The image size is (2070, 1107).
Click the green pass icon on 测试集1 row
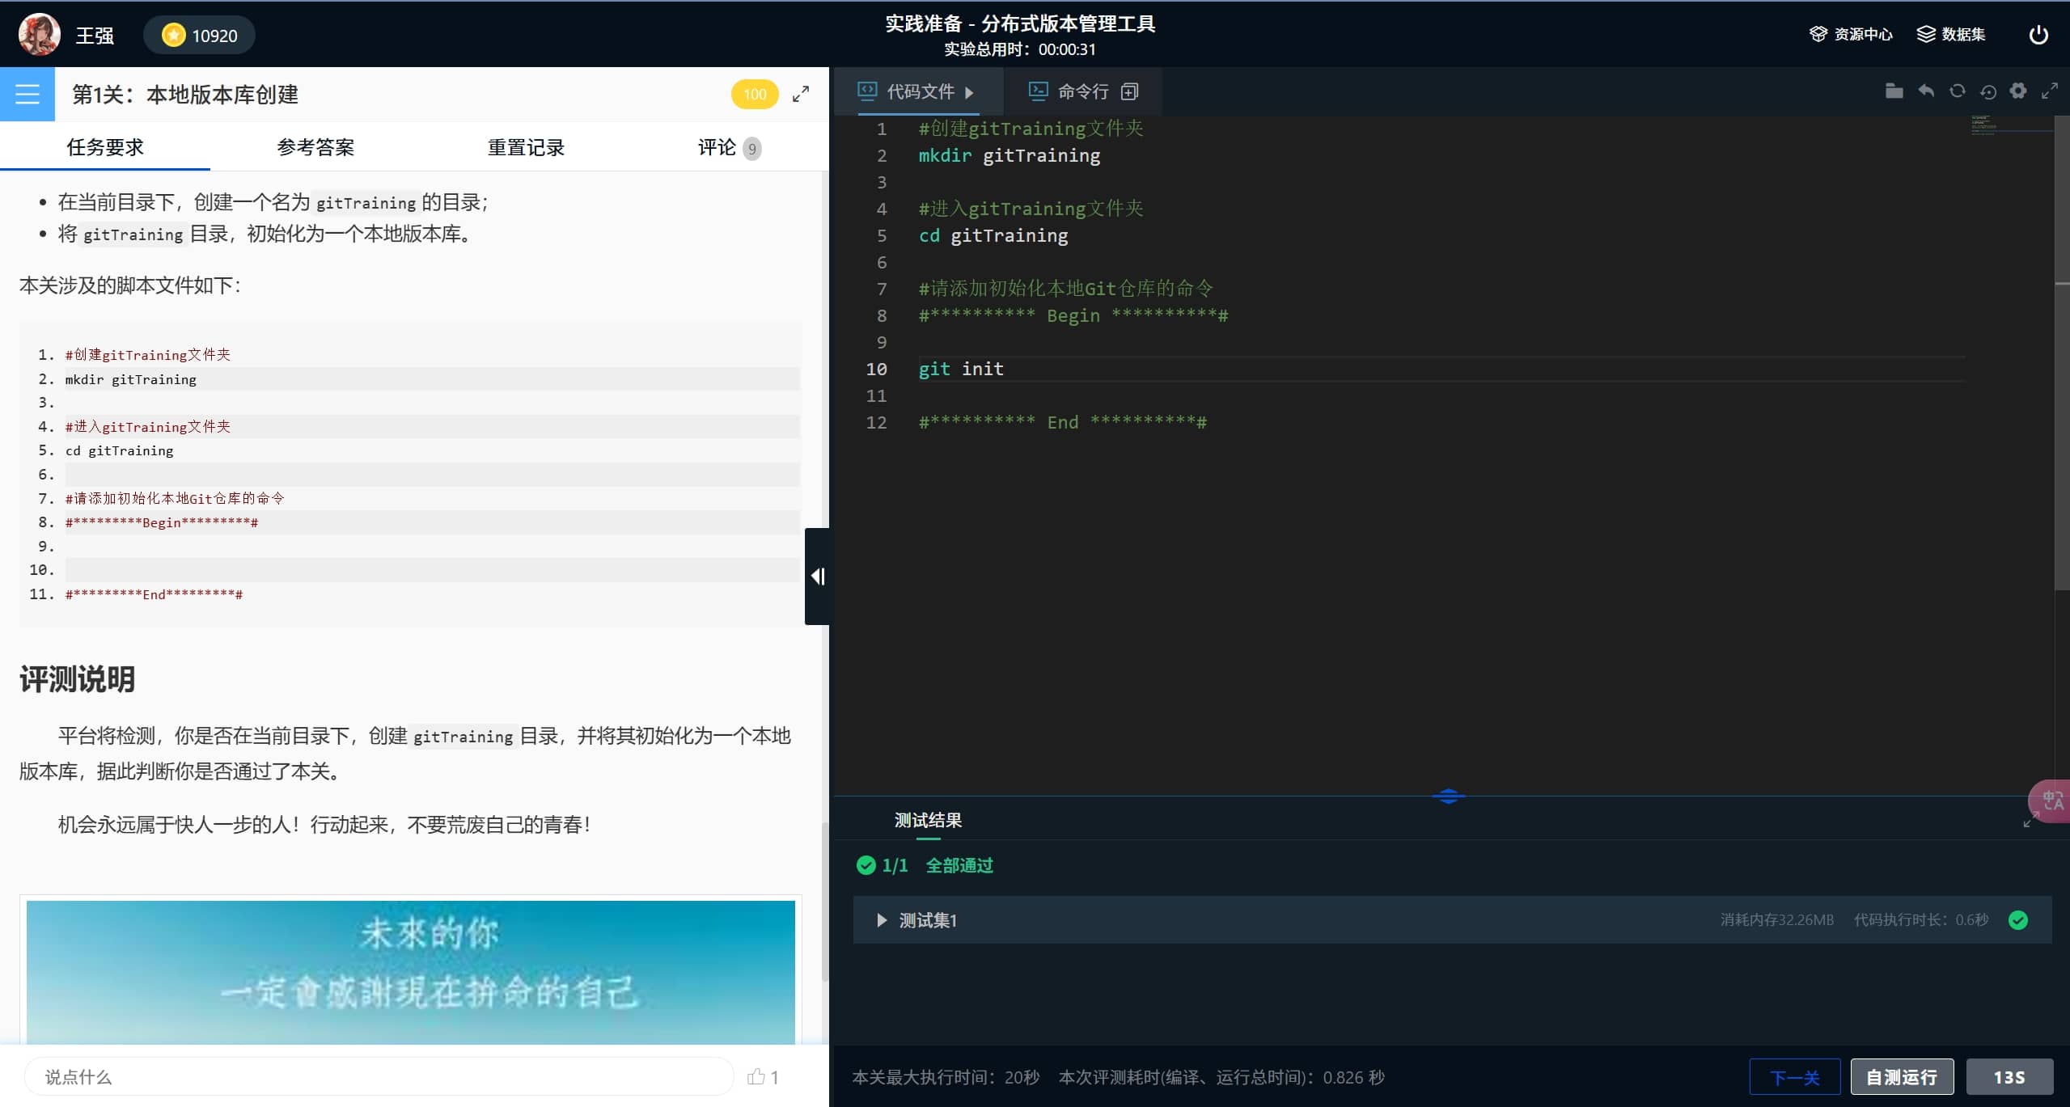click(2018, 919)
